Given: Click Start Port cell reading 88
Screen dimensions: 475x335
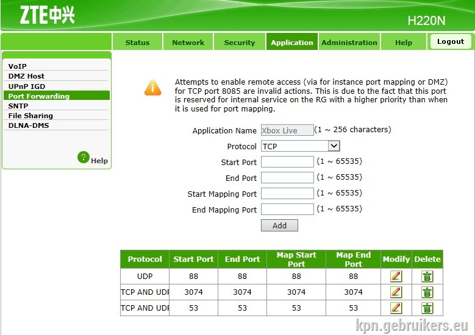Looking at the screenshot, I should coord(193,277).
